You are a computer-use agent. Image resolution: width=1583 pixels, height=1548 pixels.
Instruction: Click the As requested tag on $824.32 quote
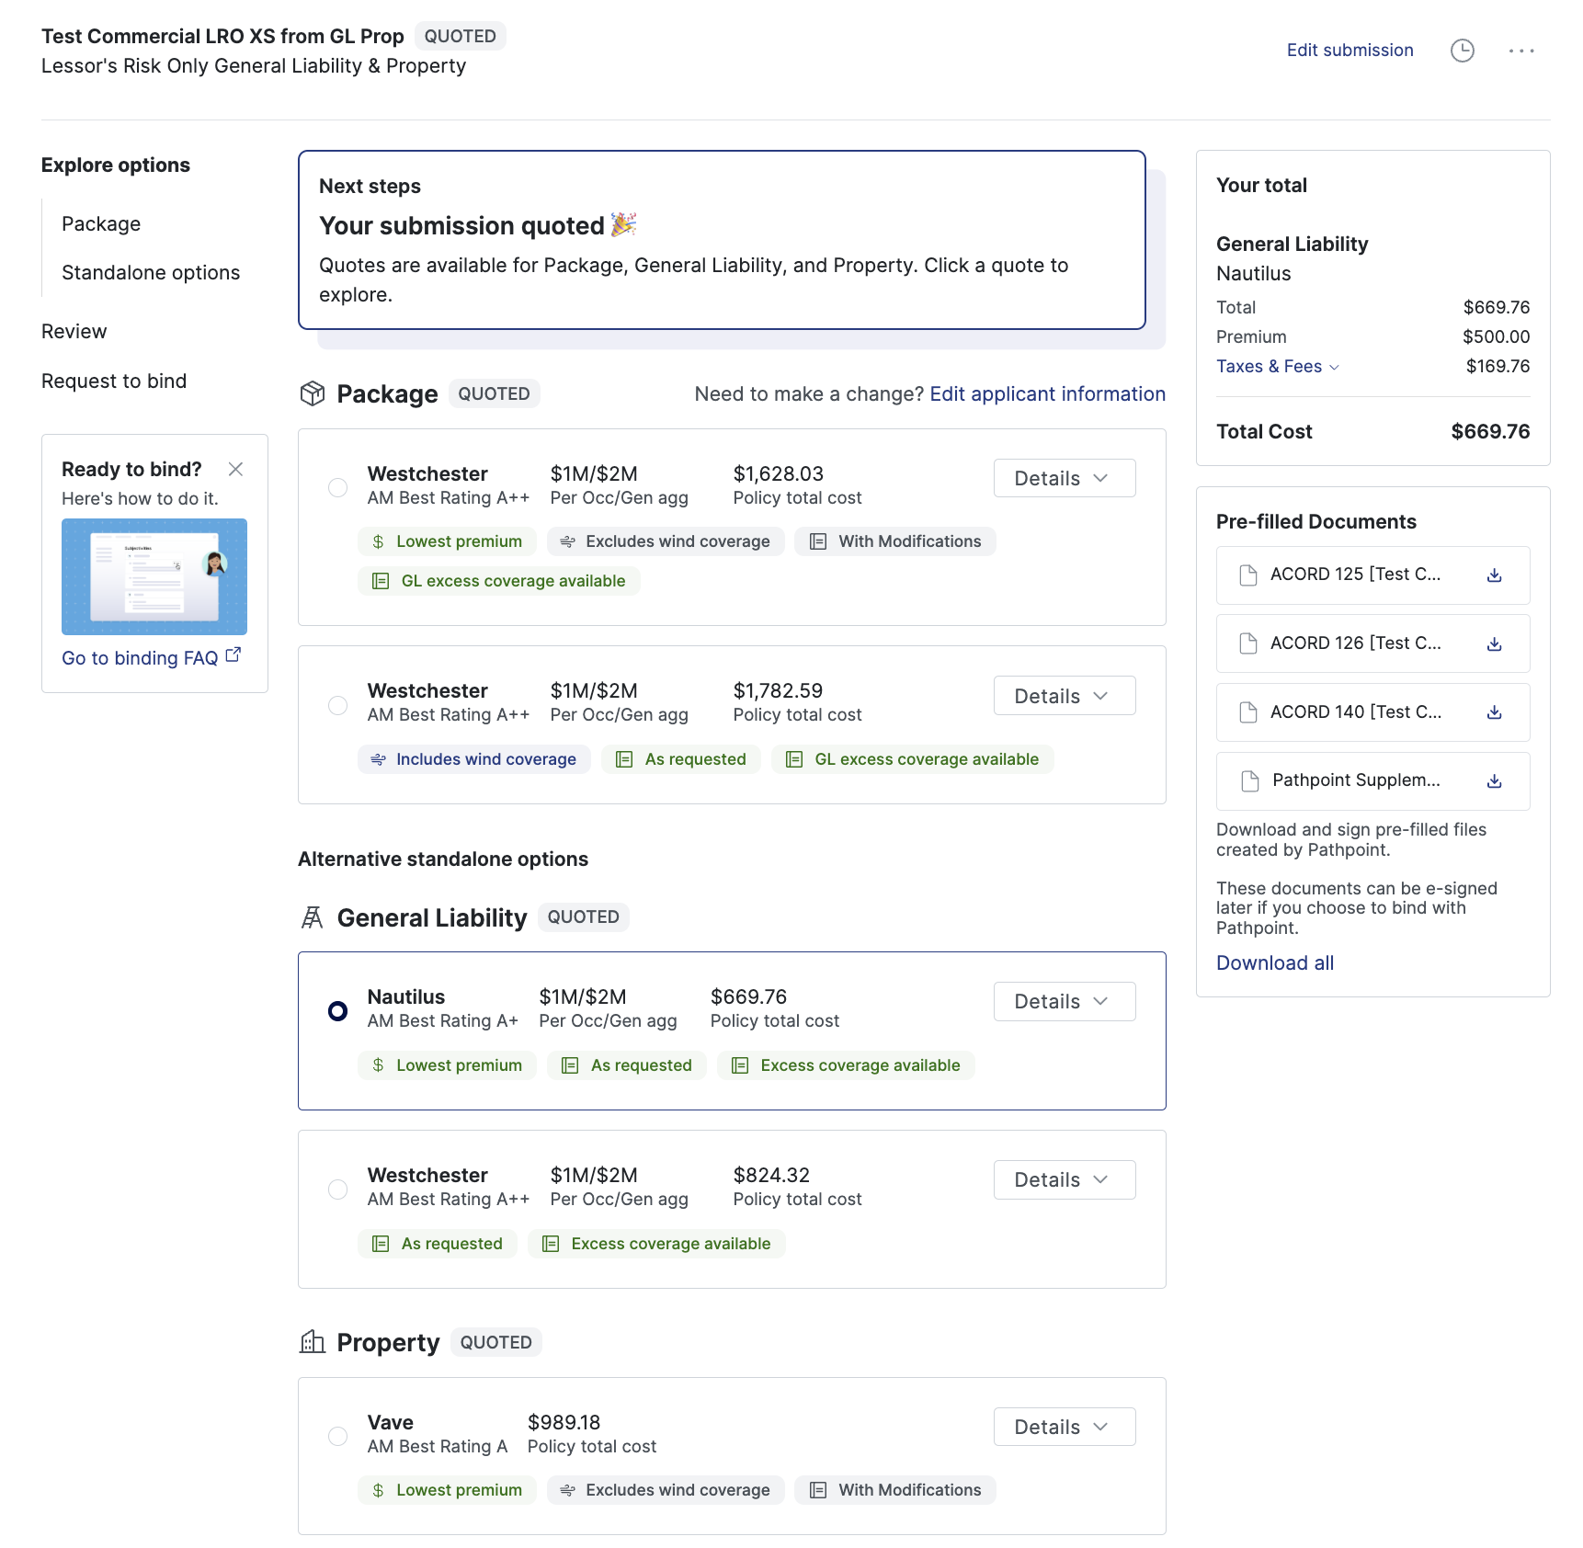(x=438, y=1244)
